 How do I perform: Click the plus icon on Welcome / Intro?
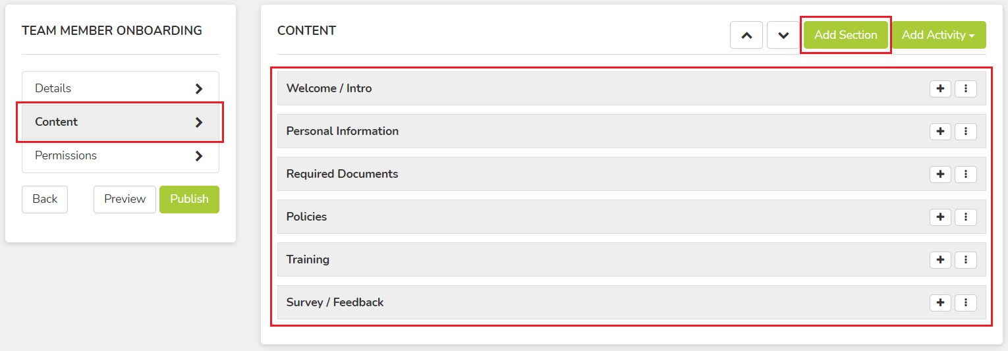(940, 89)
